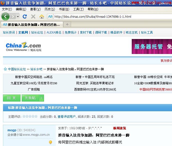Open the history dropdown next to Forward button
This screenshot has width=172, height=146.
(18, 17)
